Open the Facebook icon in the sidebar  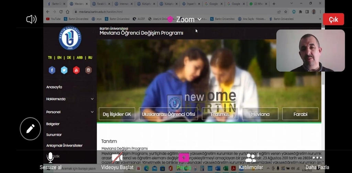[52, 70]
